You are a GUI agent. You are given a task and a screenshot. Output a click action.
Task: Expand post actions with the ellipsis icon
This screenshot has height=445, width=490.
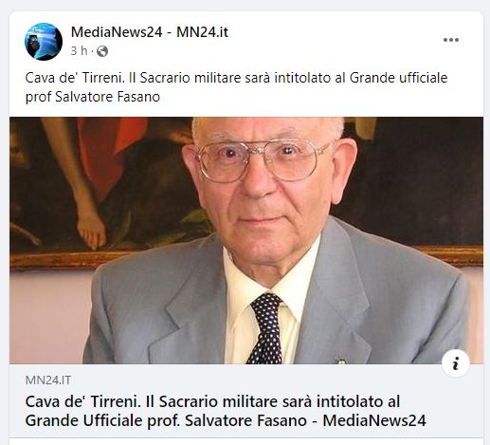451,40
